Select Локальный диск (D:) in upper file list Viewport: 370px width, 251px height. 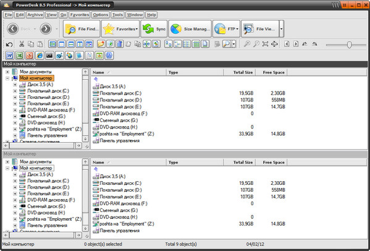[x=117, y=100]
